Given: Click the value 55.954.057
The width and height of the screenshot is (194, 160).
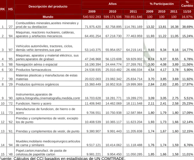Looking at the screenshot, I should coord(114,50).
